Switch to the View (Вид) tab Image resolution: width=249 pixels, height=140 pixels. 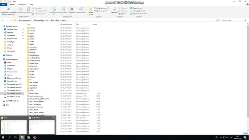(x=31, y=4)
